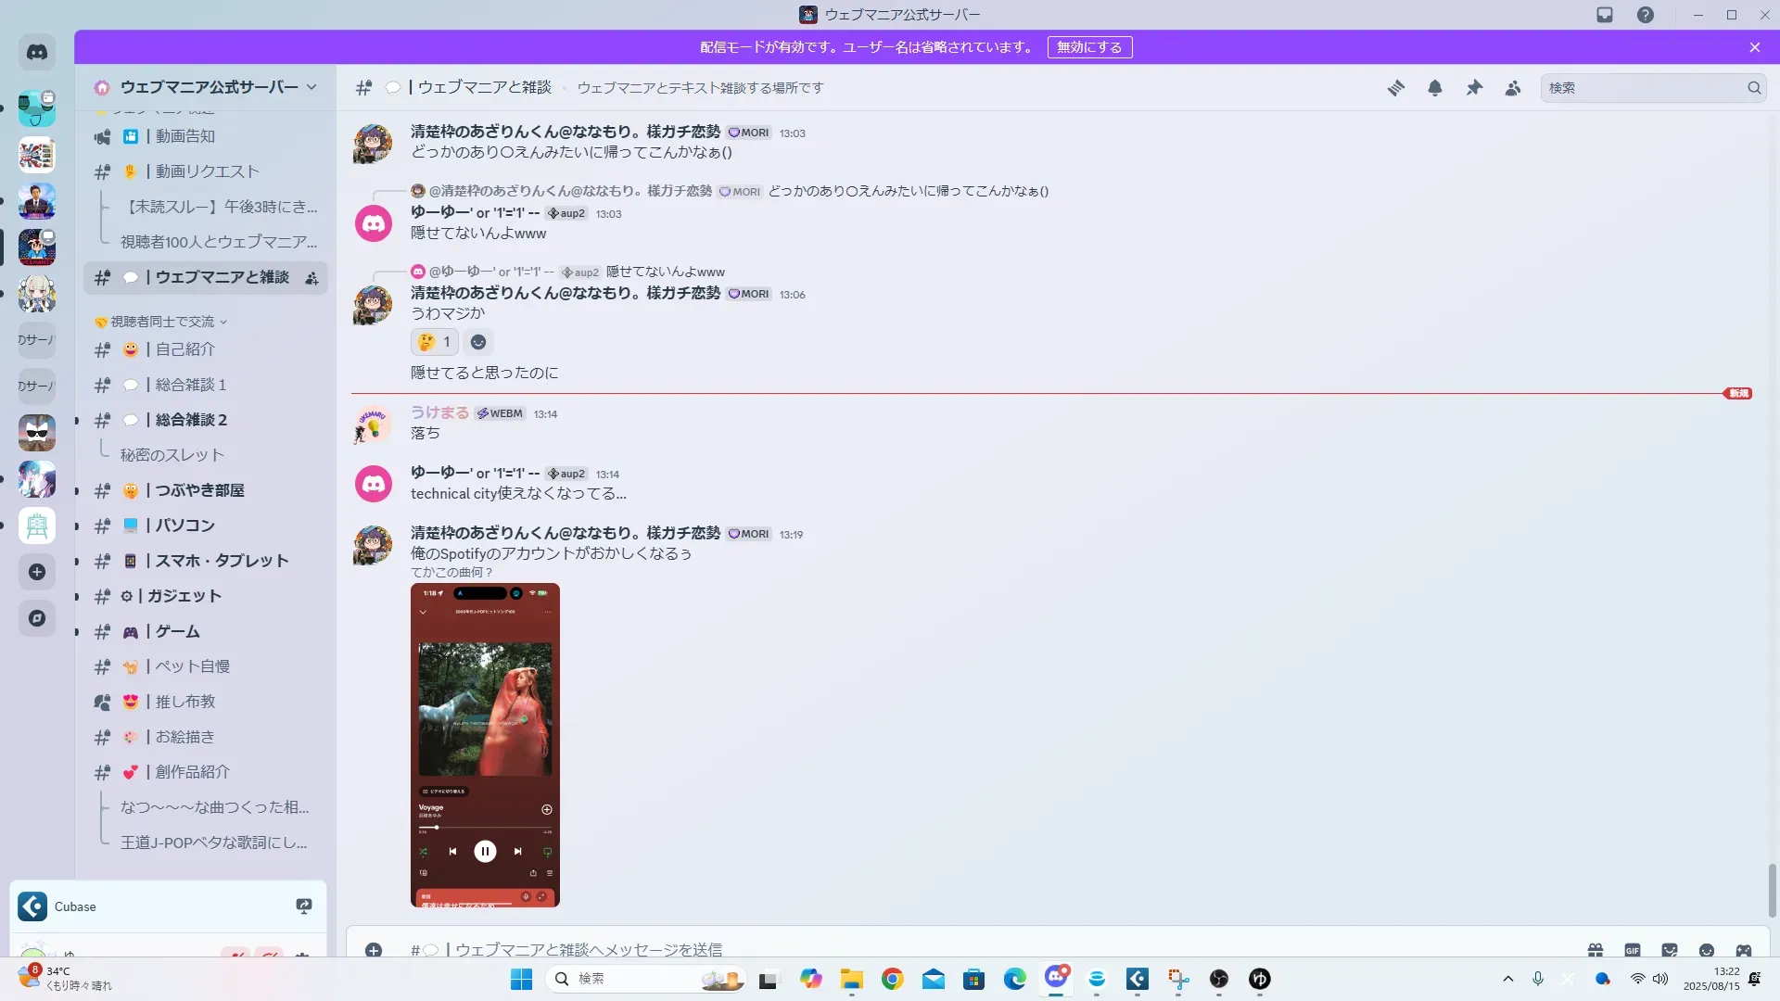
Task: Open パソコン channel
Action: pos(185,526)
